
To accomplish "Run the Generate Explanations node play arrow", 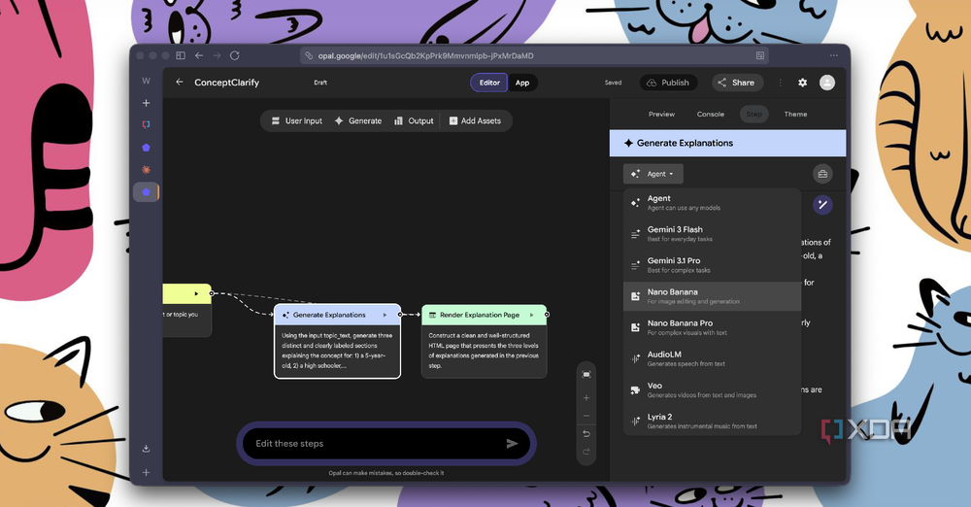I will 385,315.
